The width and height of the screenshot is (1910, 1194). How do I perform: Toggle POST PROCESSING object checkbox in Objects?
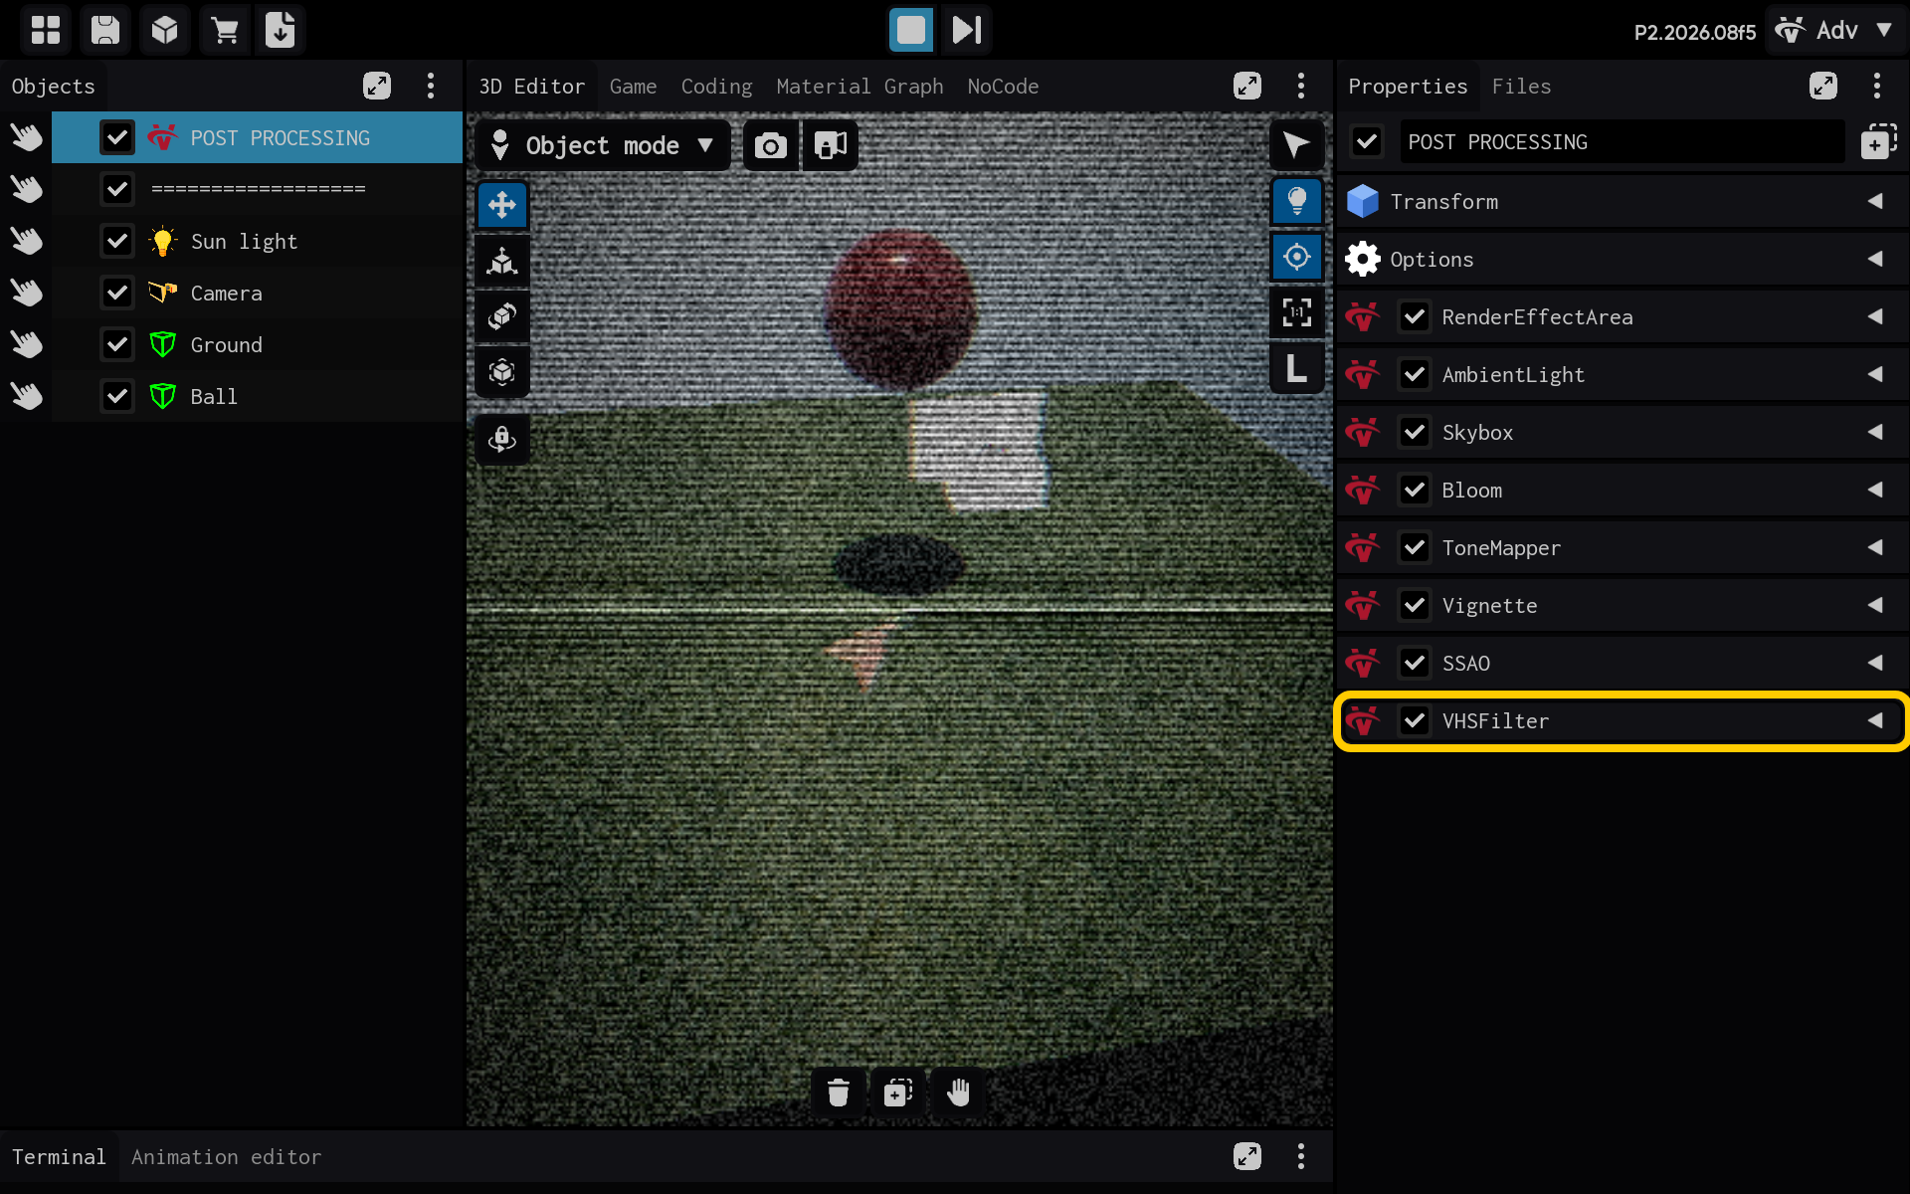[x=117, y=137]
